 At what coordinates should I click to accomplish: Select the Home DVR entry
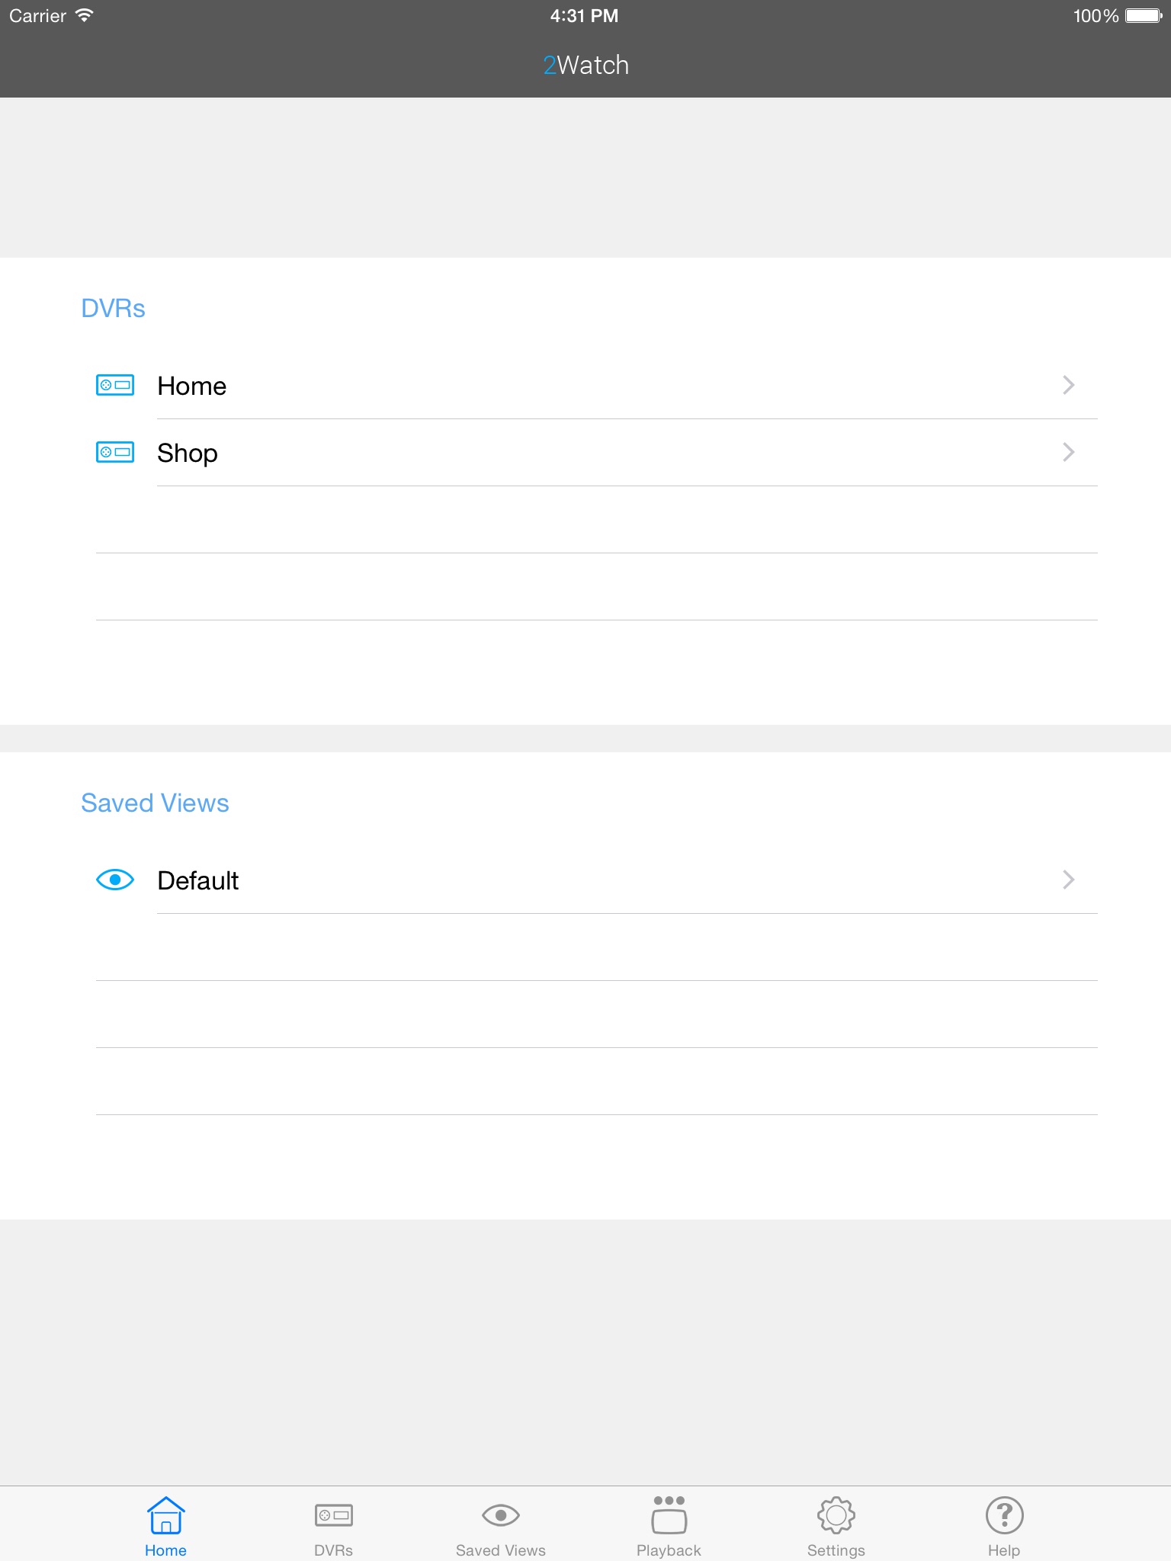point(192,386)
